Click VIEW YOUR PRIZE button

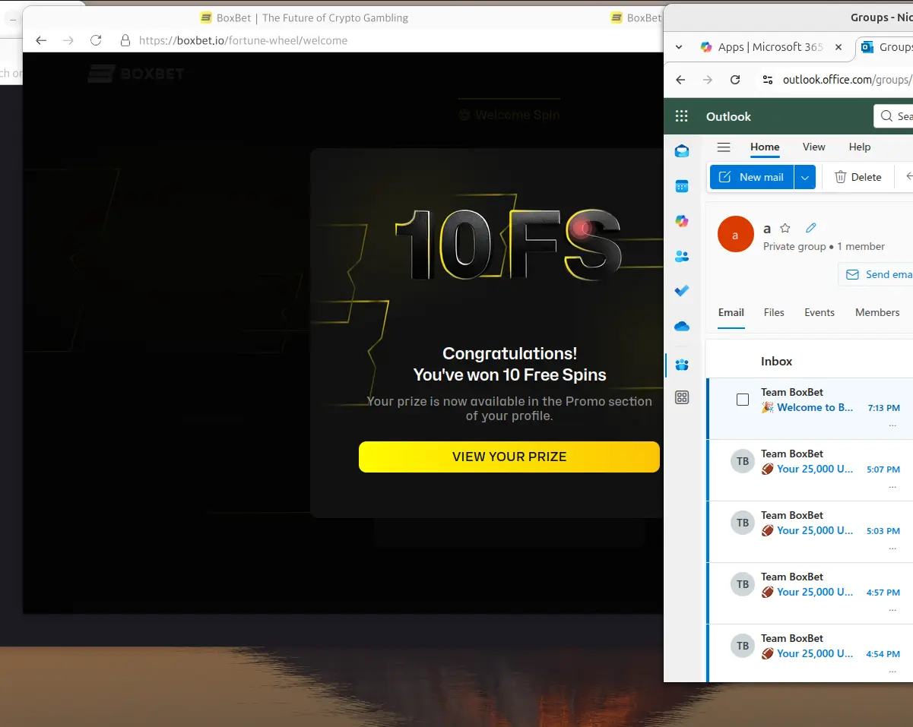[509, 457]
